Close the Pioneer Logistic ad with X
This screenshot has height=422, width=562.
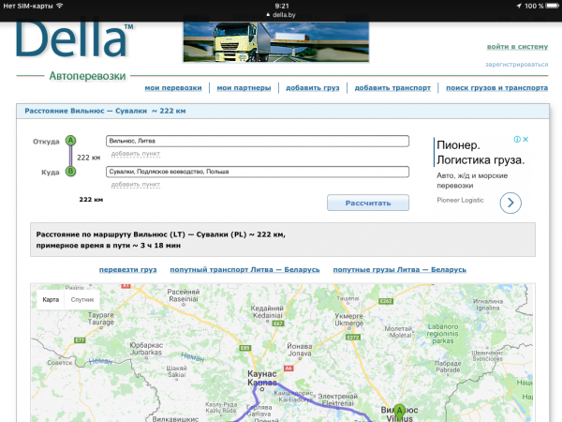(x=526, y=140)
